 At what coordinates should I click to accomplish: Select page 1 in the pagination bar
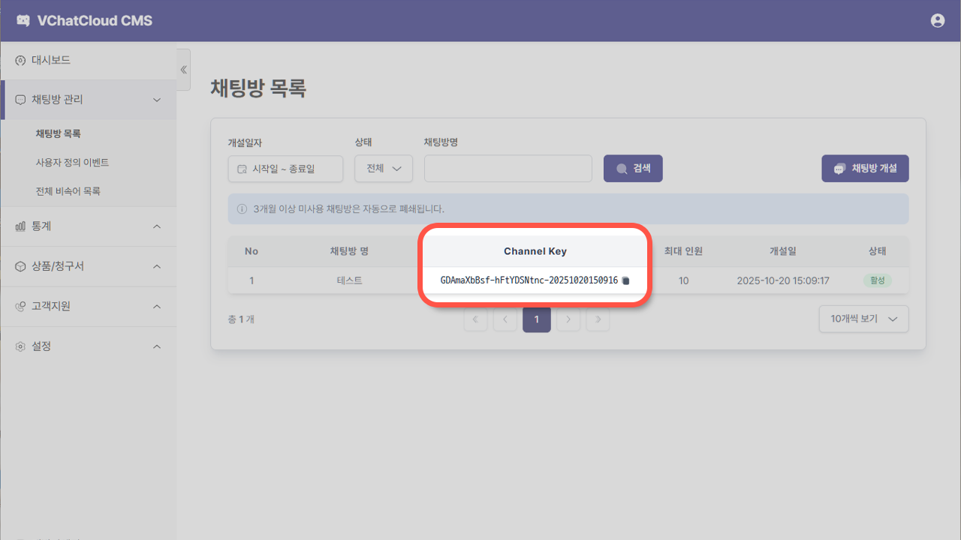[536, 319]
